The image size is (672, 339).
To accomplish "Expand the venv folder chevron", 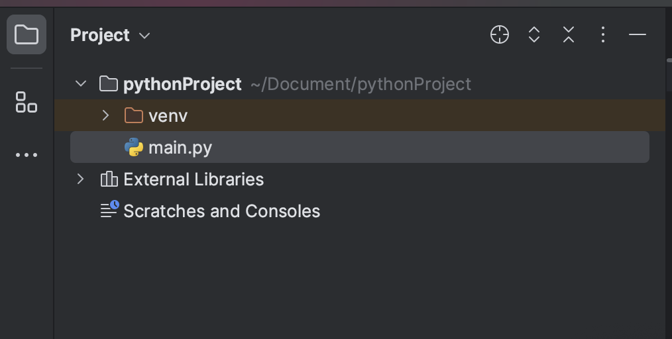I will (105, 115).
